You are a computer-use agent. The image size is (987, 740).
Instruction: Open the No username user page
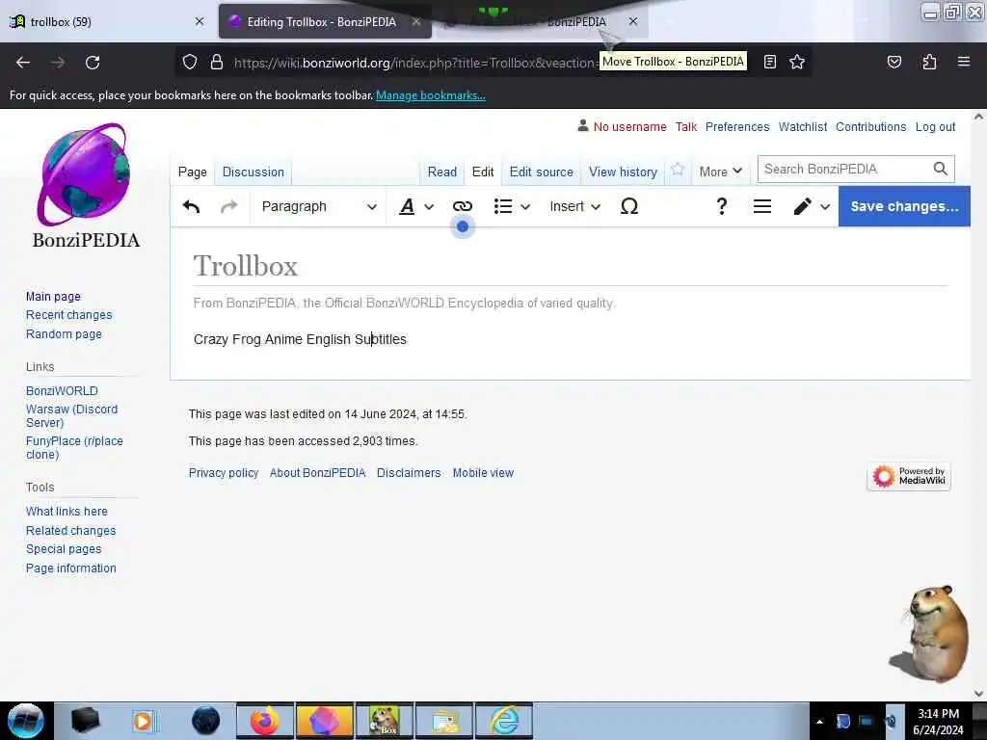tap(629, 126)
